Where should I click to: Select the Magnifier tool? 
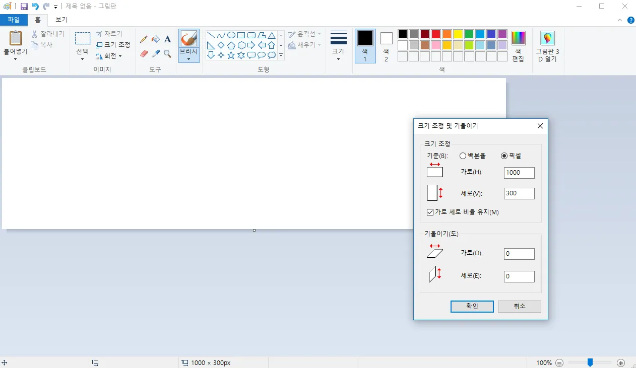(x=167, y=54)
